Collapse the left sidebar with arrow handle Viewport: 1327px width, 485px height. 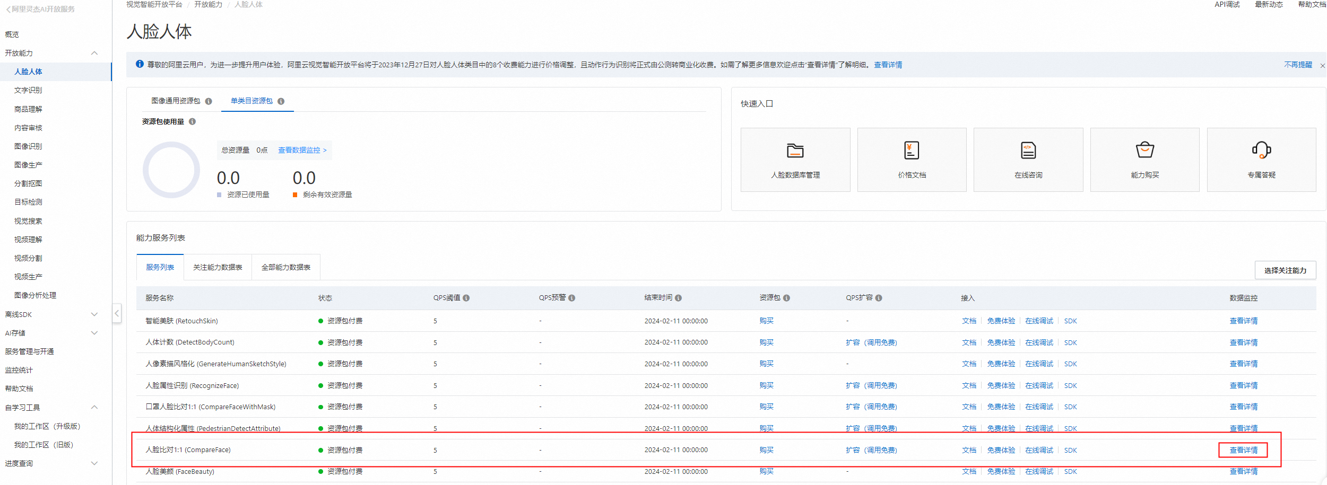(117, 313)
